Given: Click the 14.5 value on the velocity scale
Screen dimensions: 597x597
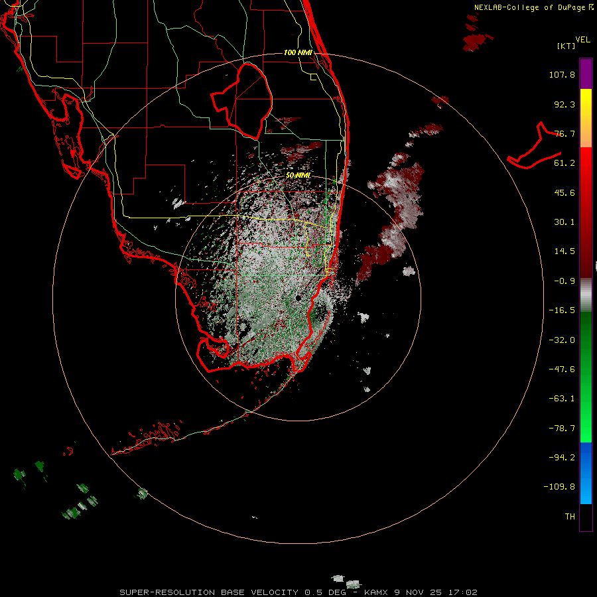Looking at the screenshot, I should (x=564, y=251).
